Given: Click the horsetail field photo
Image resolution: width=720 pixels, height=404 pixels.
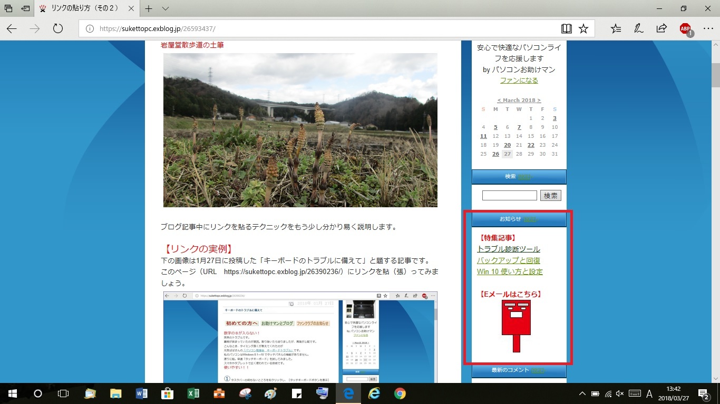Looking at the screenshot, I should [x=300, y=130].
